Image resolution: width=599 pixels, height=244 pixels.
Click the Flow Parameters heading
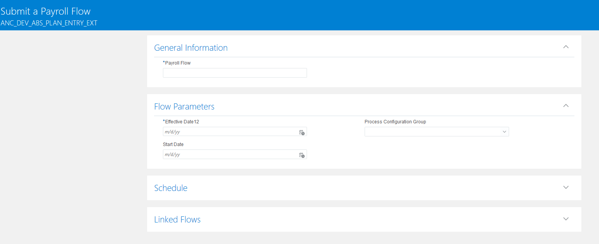pyautogui.click(x=184, y=107)
